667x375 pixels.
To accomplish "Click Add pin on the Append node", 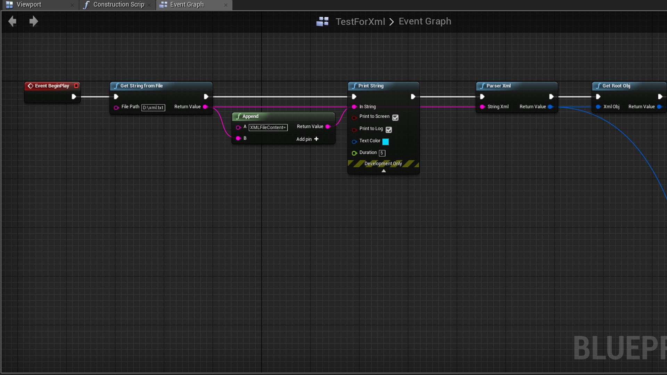I will tap(307, 139).
